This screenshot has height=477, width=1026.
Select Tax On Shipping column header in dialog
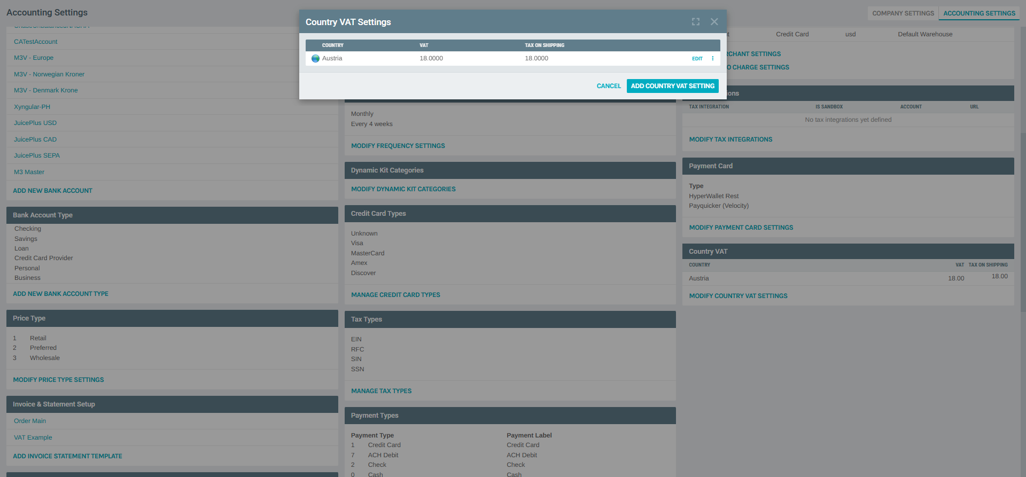tap(545, 45)
